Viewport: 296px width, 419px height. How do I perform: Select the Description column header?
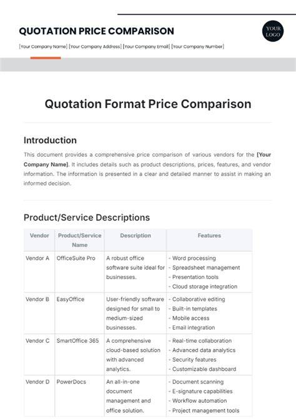136,235
